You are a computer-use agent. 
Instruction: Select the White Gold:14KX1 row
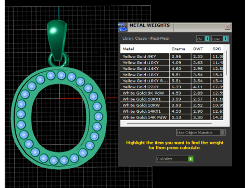[172, 111]
